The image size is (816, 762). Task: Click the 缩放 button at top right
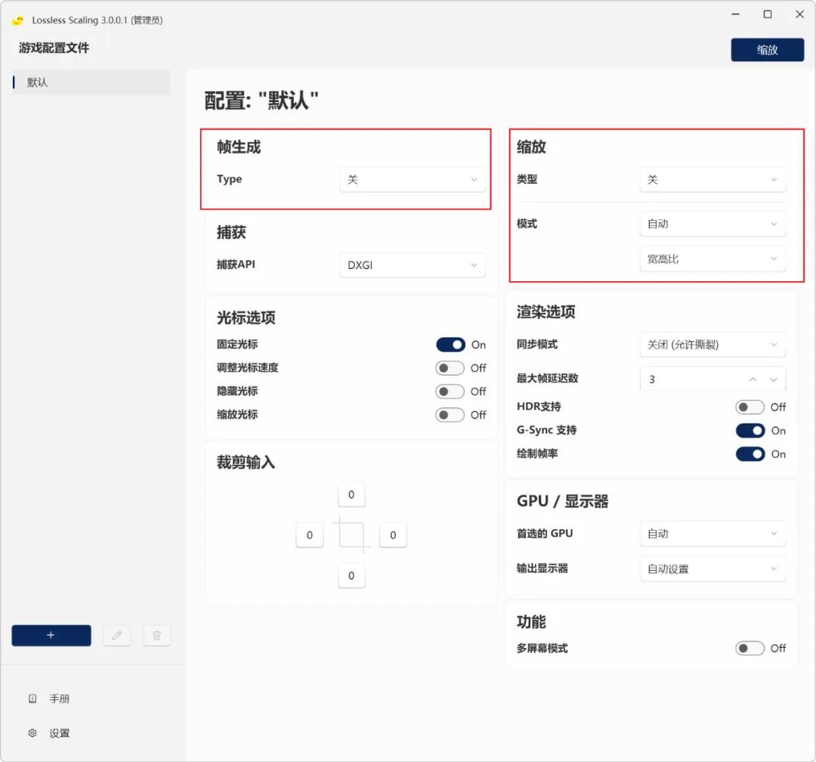(768, 50)
